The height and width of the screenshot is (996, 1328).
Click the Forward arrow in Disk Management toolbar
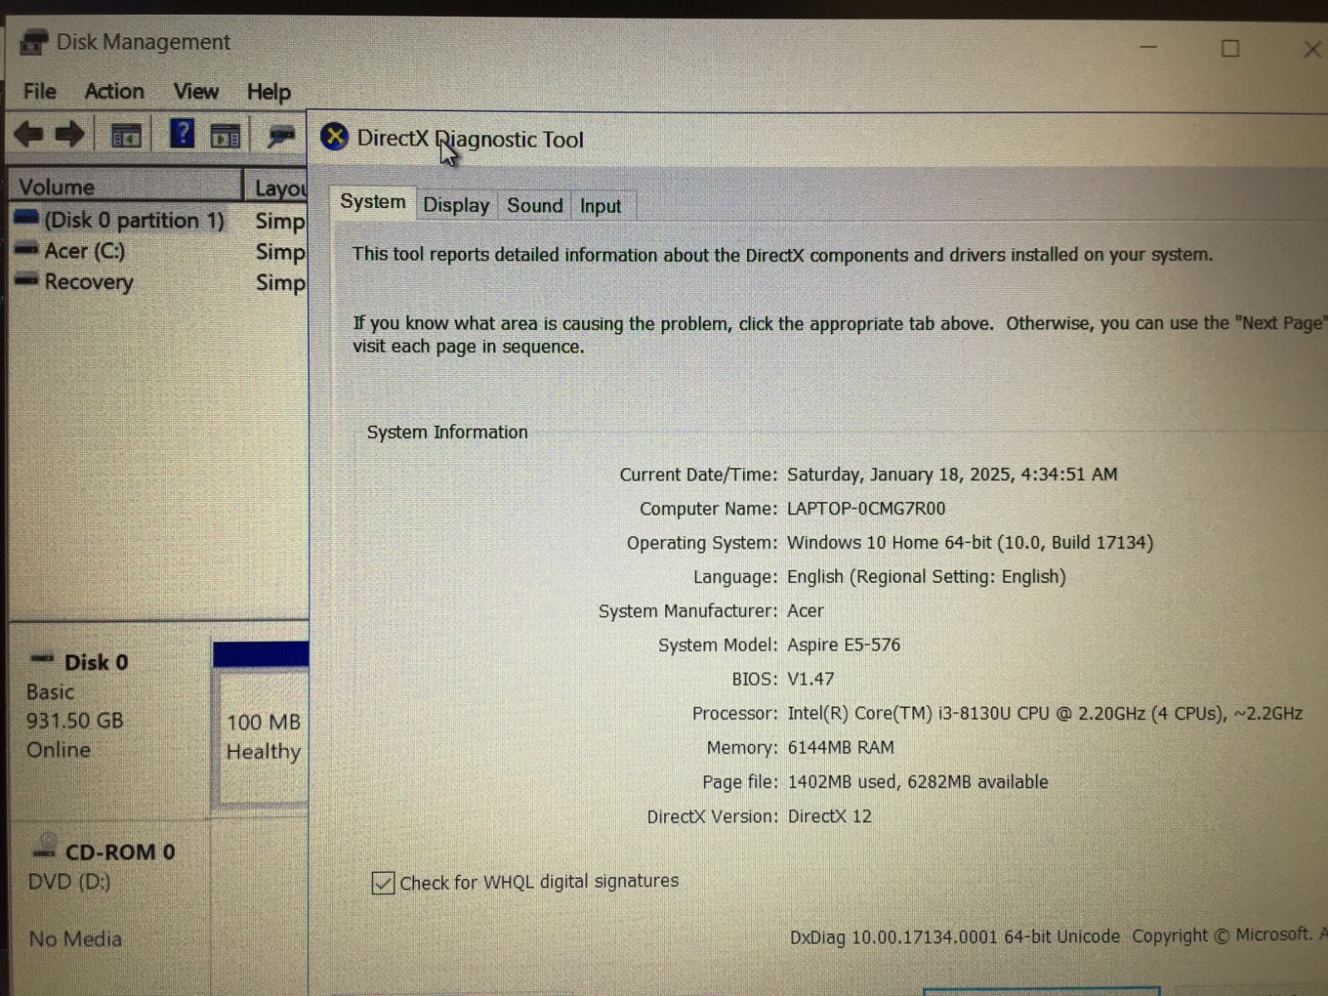click(x=70, y=134)
